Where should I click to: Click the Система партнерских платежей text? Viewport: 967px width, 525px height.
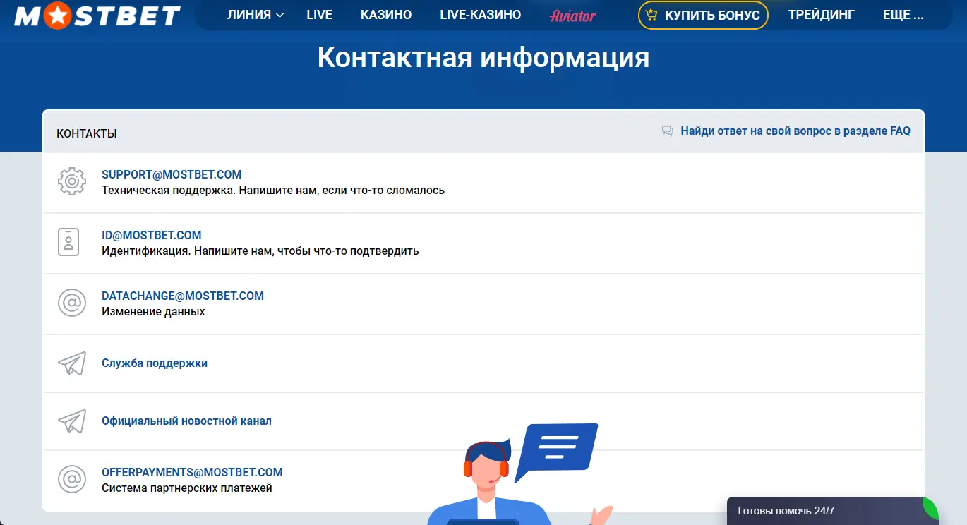click(187, 488)
